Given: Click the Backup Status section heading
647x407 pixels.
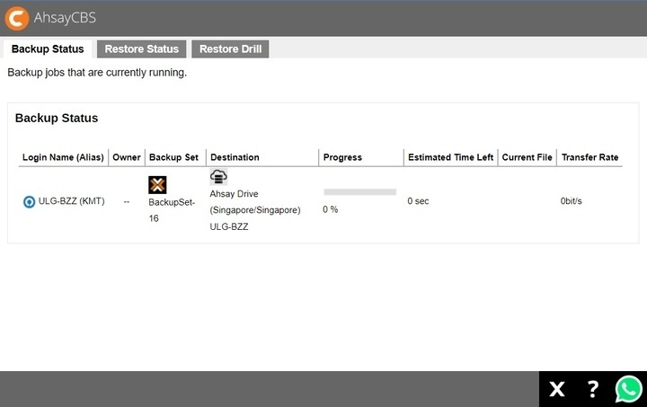Looking at the screenshot, I should (x=57, y=118).
